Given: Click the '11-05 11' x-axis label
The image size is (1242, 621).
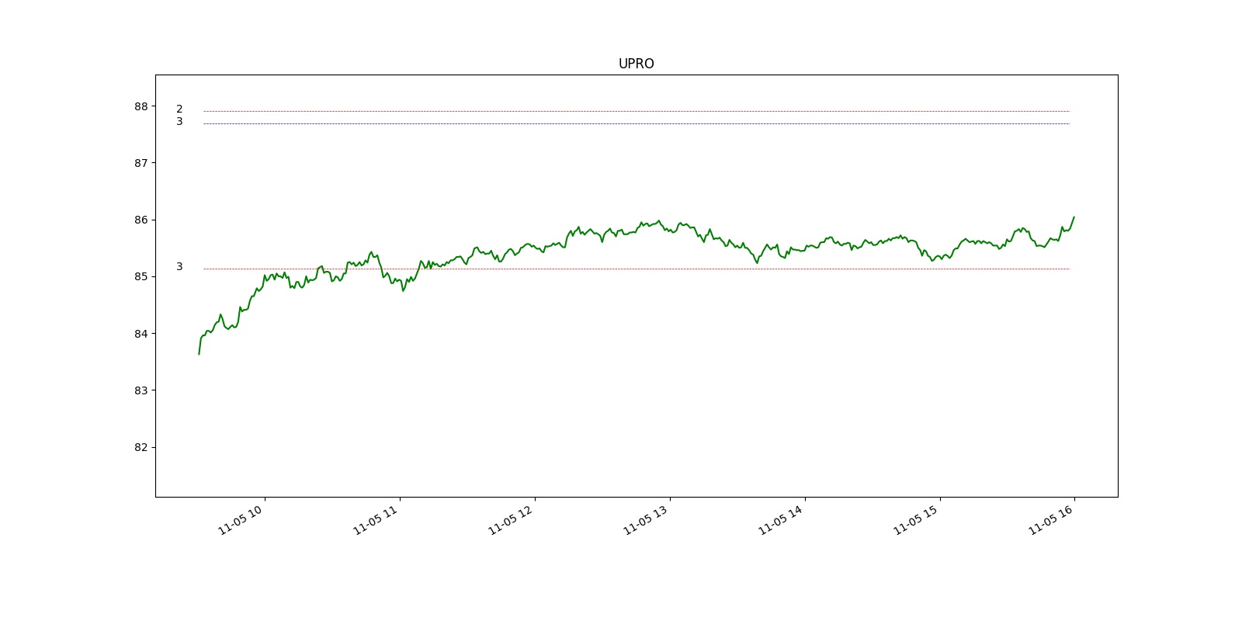Looking at the screenshot, I should [x=376, y=519].
